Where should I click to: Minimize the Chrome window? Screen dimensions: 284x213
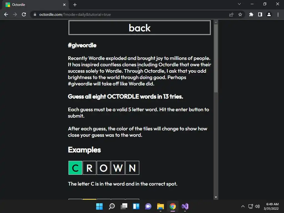(x=252, y=4)
